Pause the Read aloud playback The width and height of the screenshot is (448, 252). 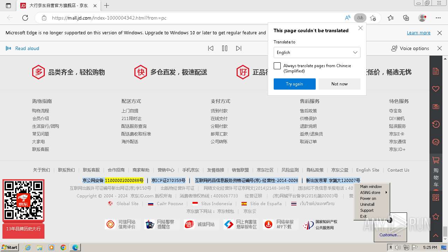click(225, 48)
